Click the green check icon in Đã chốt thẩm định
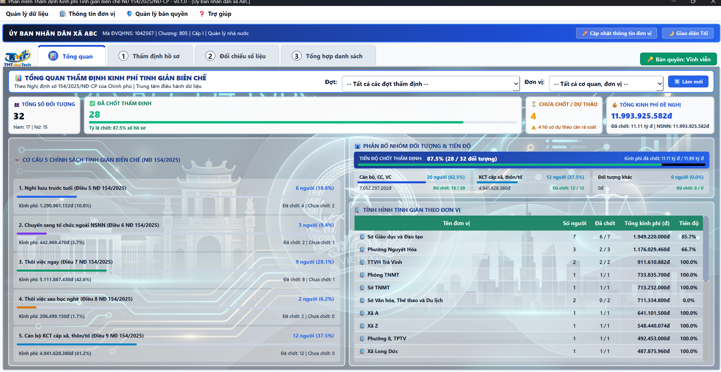 pos(92,104)
